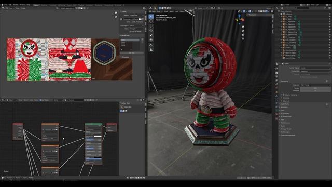Open Color Space dropdown in image panel
This screenshot has width=332, height=187.
tap(136, 26)
